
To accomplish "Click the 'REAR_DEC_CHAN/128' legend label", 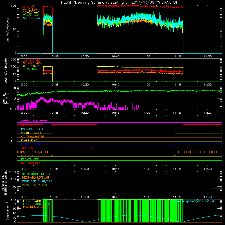I will (x=37, y=181).
